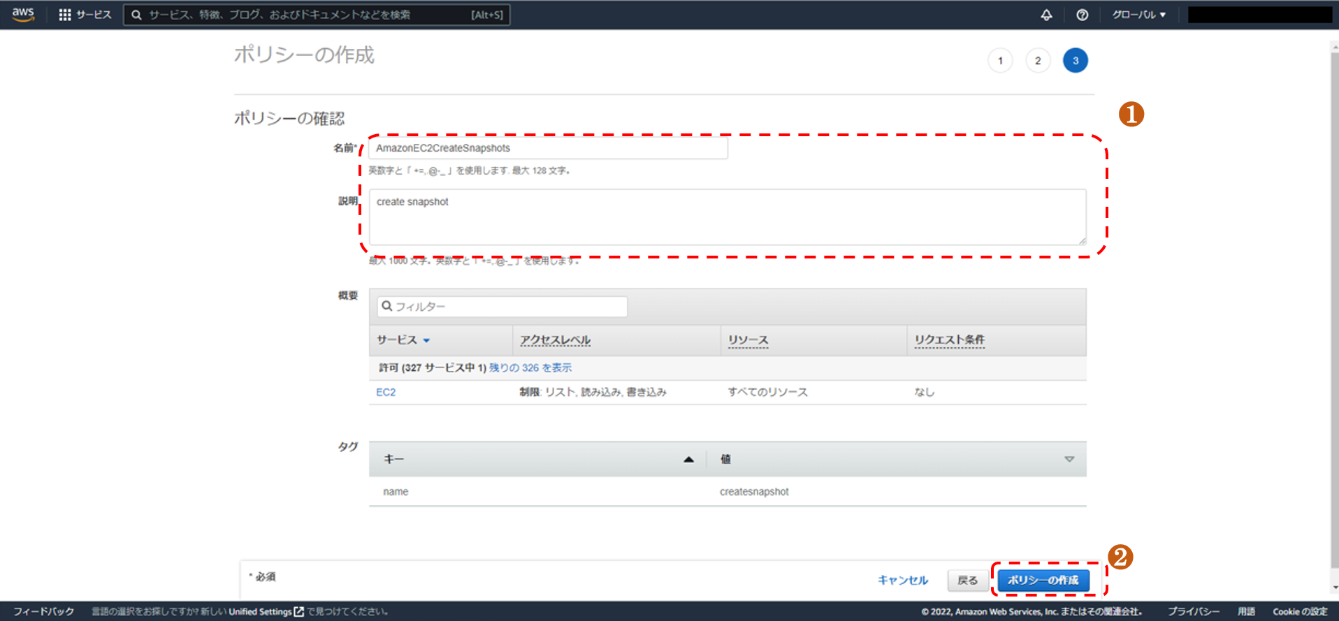Click the 戻る button
This screenshot has height=621, width=1339.
tap(967, 580)
